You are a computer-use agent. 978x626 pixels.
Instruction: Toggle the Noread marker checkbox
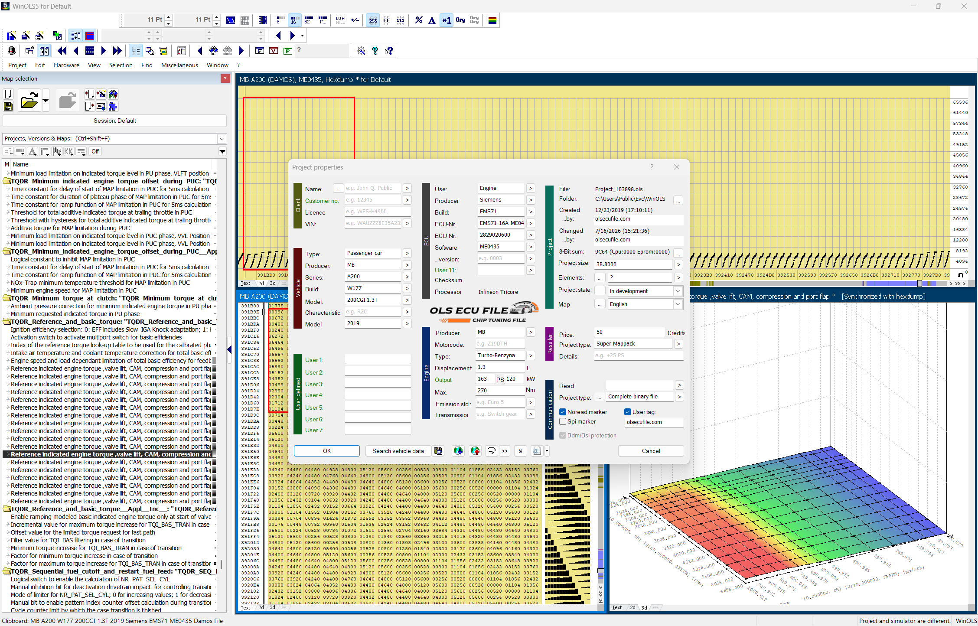pos(563,412)
